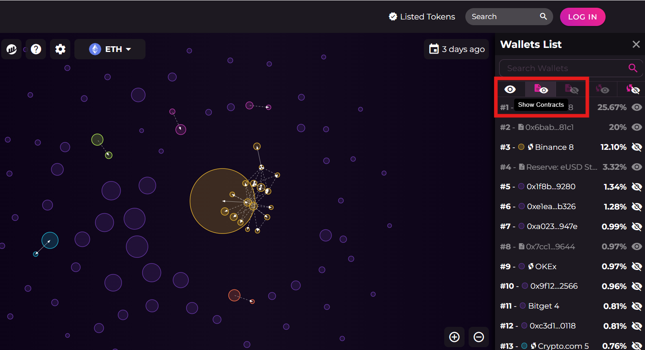Screen dimensions: 645x350
Task: Zoom in on the bubble map
Action: (x=454, y=337)
